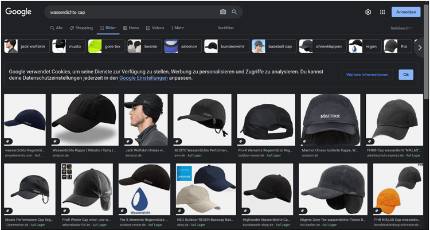This screenshot has height=230, width=430.
Task: Open the proxelements.com navy cap image
Action: click(25, 120)
